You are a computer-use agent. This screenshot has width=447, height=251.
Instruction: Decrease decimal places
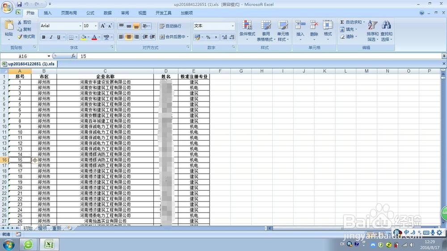[232, 38]
